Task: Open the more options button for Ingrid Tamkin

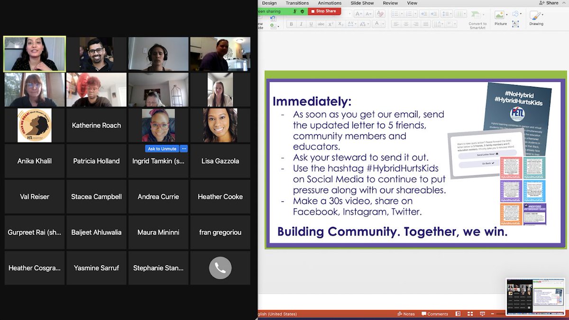Action: 184,149
